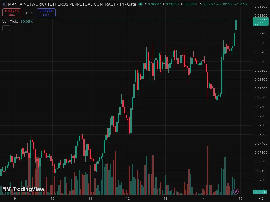Click the purple lightning bolt icon
The width and height of the screenshot is (270, 202).
tap(236, 191)
